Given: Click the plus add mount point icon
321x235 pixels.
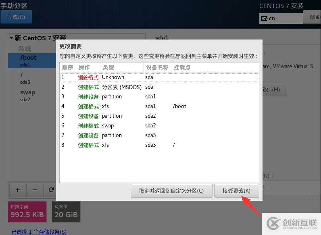Looking at the screenshot, I should tap(18, 190).
